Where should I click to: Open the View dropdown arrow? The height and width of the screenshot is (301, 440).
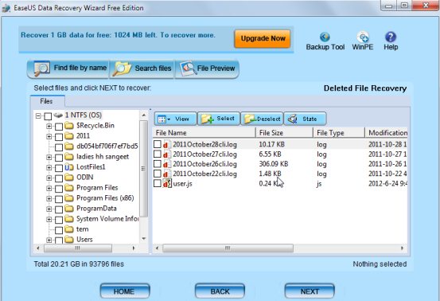pyautogui.click(x=169, y=119)
